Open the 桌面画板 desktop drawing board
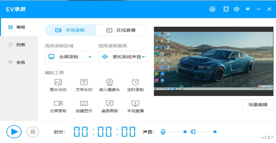The image size is (276, 143). 109,106
